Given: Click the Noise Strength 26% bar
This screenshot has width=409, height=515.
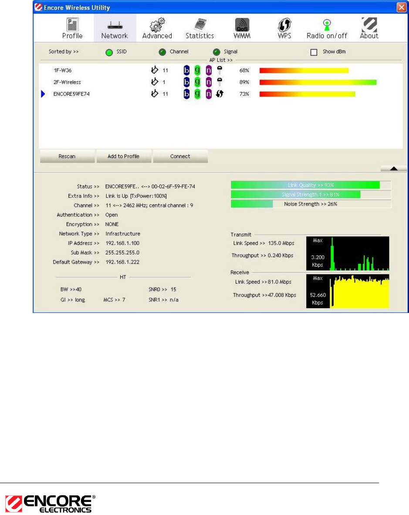Looking at the screenshot, I should 311,204.
